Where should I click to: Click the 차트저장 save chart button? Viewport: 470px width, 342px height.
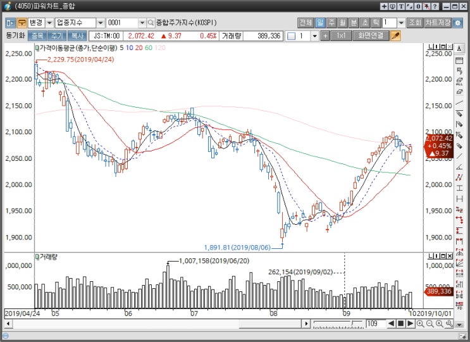(x=438, y=23)
